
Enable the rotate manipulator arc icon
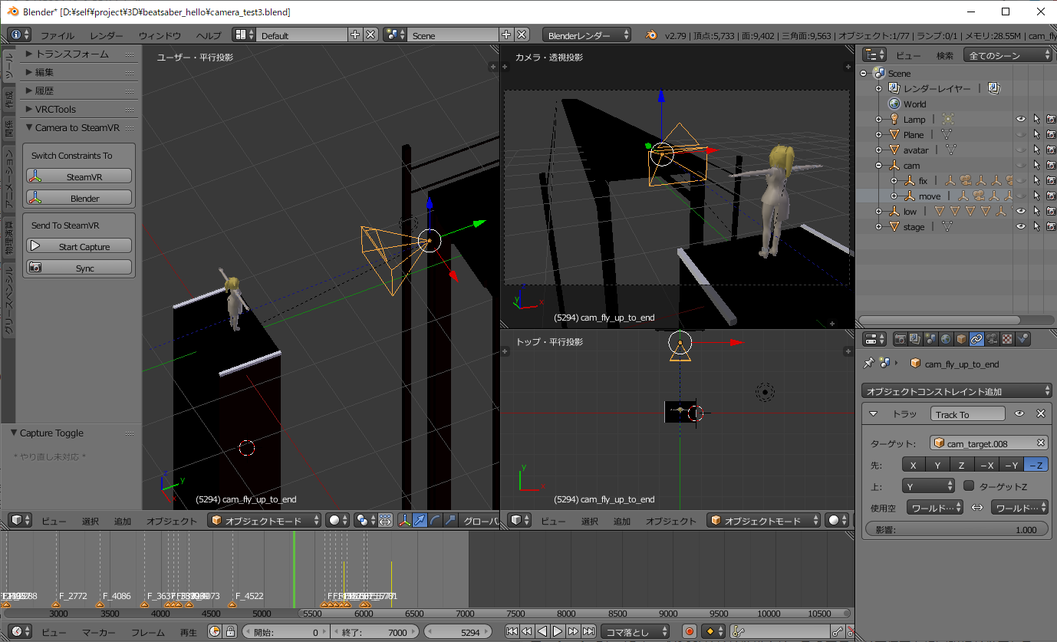(x=435, y=520)
